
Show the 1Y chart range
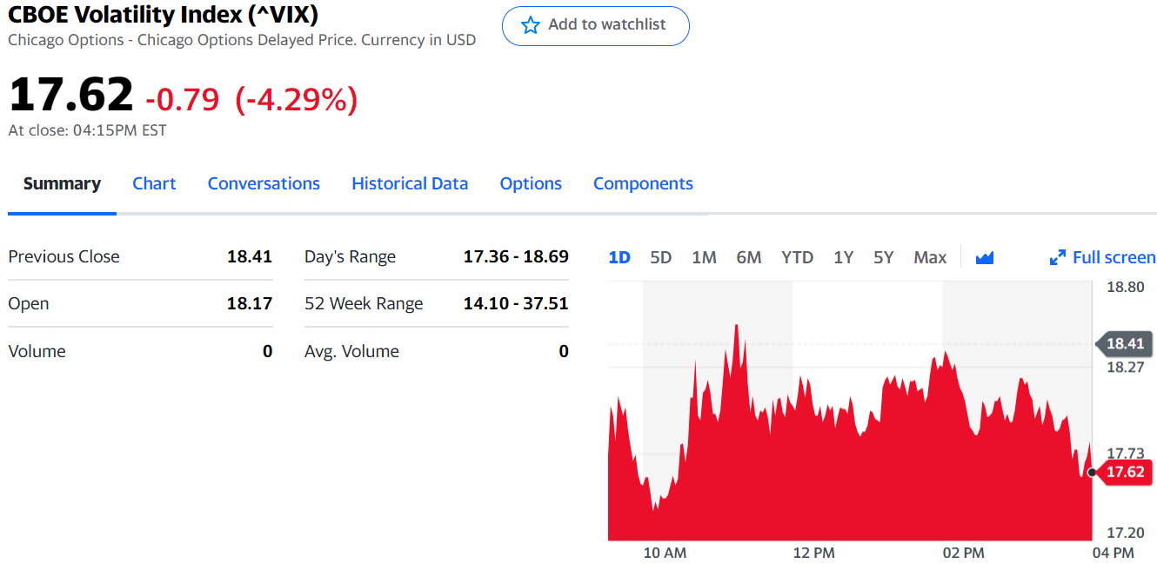843,257
